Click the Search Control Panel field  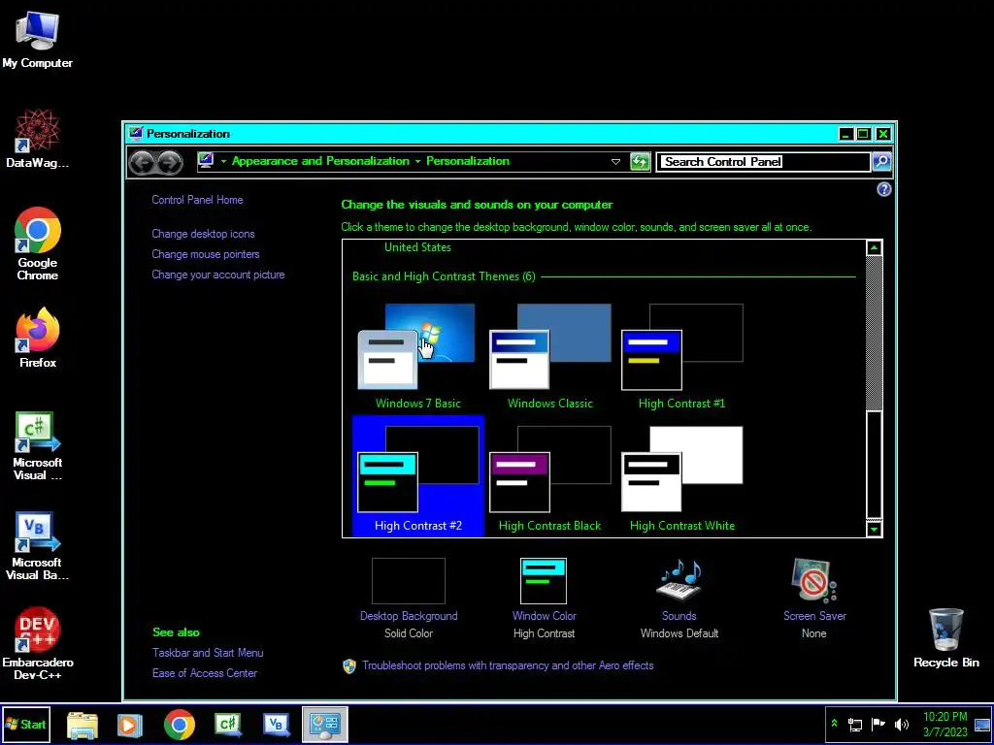[763, 162]
